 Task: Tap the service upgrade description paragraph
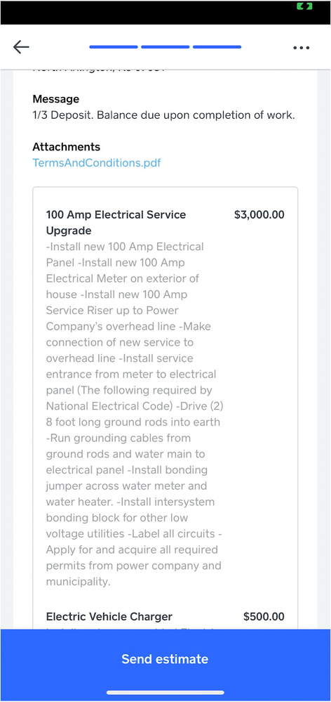(135, 414)
